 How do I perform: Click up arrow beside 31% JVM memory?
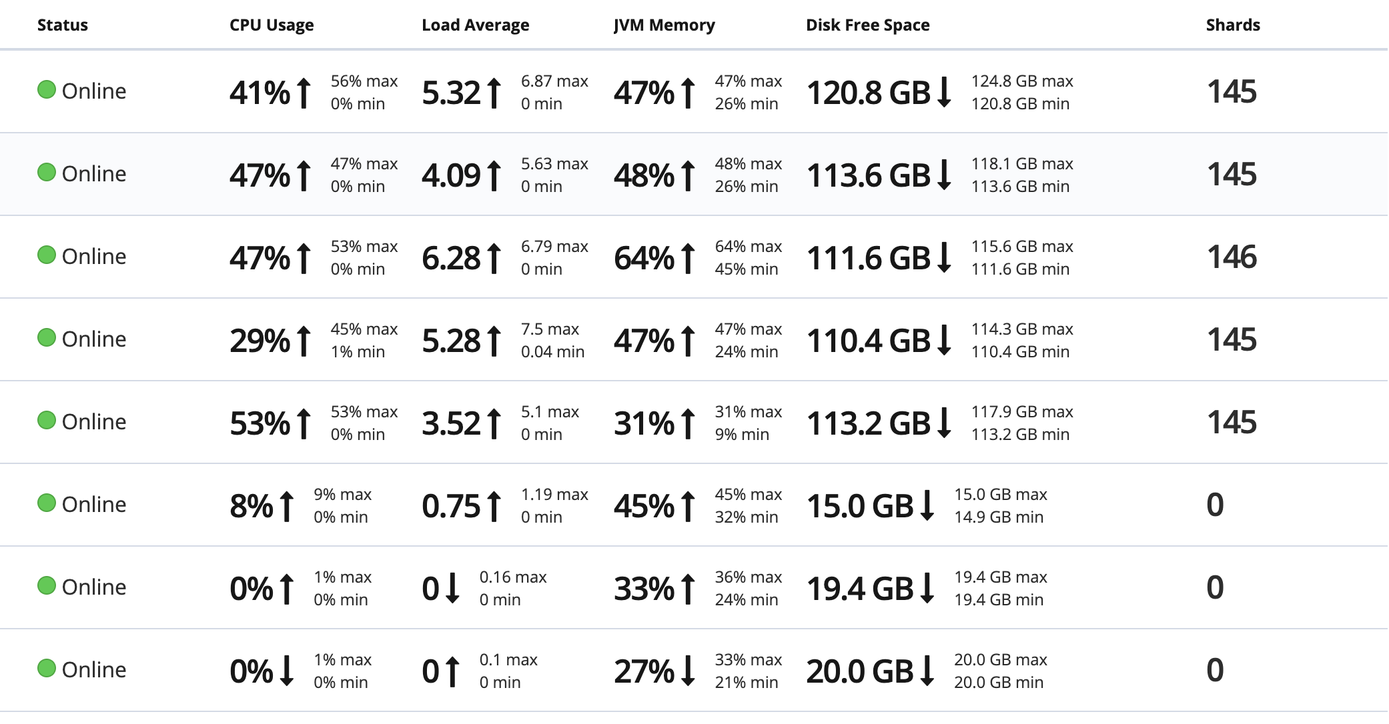[x=688, y=423]
